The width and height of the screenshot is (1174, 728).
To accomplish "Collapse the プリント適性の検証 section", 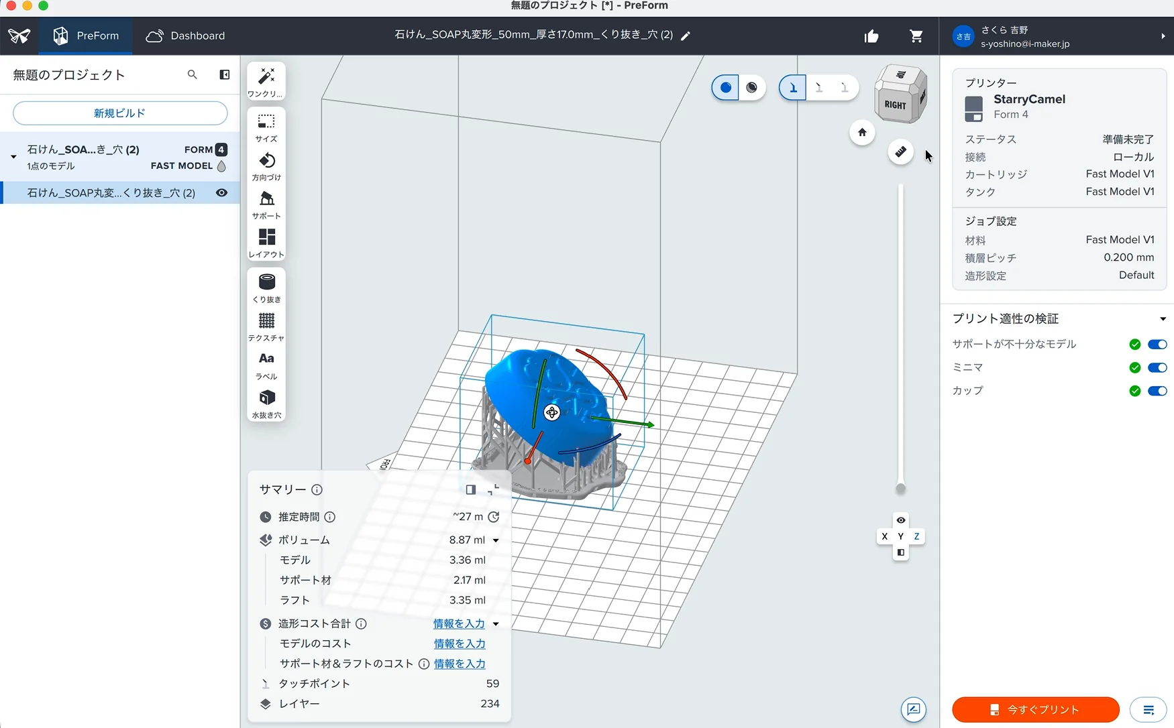I will point(1163,319).
